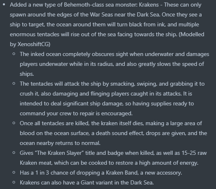
Task: Click the words "Kraken Band" accessory text
Action: tap(122, 173)
